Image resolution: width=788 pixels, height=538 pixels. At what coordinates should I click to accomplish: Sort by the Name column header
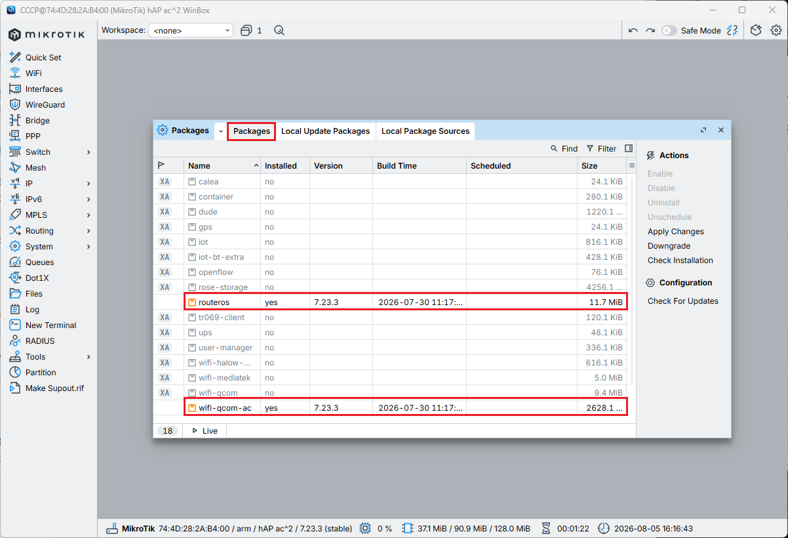[222, 166]
